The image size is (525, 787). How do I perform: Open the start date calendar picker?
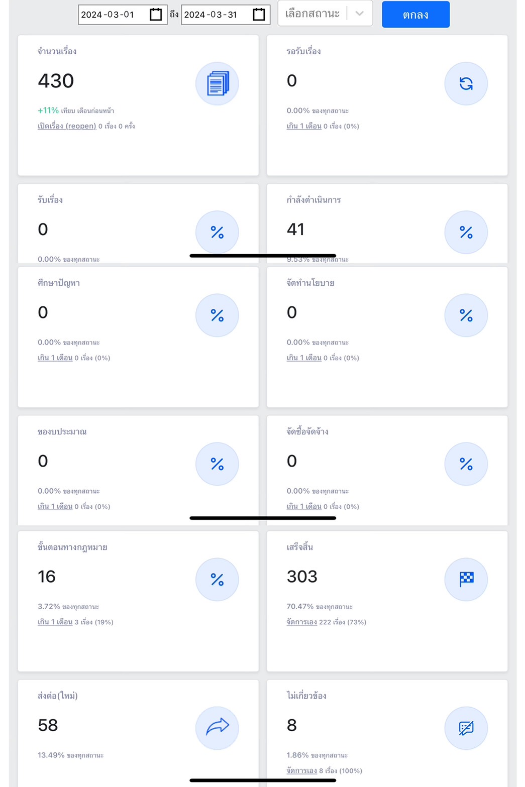[156, 15]
